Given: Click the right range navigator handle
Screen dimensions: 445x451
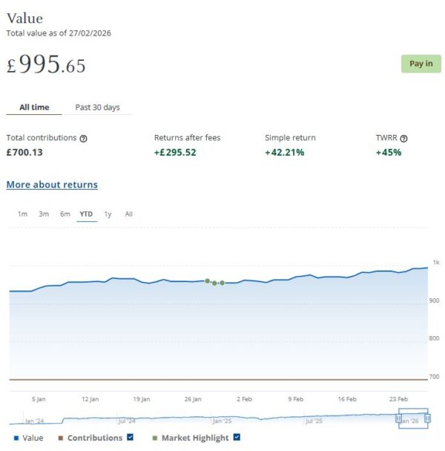Looking at the screenshot, I should (428, 419).
